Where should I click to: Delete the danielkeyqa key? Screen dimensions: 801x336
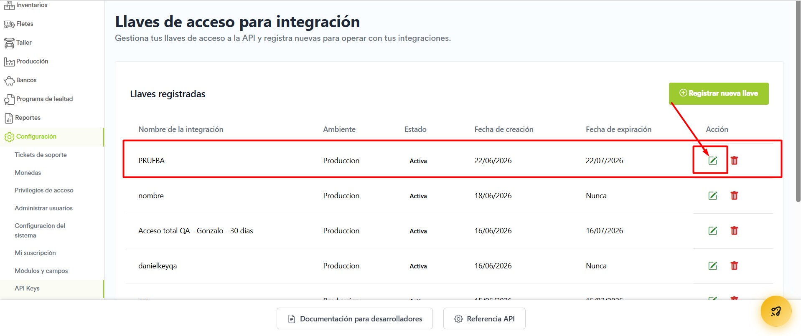click(734, 265)
